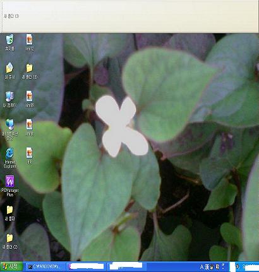
Task: Select the My Computer (내 컴퓨터) icon
Action: [x=9, y=99]
